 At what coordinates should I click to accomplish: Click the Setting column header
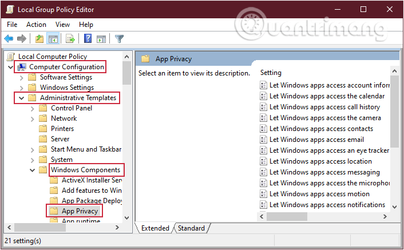(271, 73)
